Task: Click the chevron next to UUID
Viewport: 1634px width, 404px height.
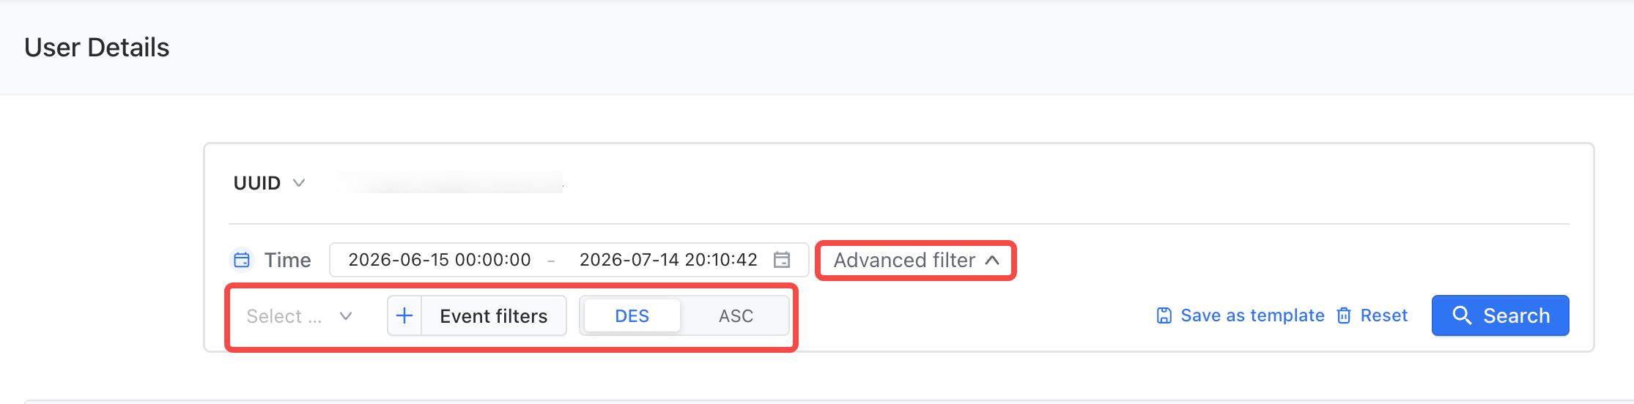Action: pos(298,182)
